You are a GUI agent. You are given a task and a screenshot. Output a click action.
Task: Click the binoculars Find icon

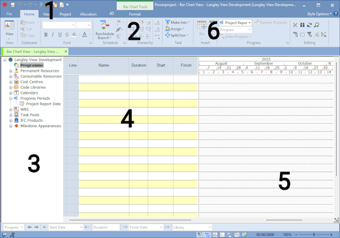coord(302,25)
